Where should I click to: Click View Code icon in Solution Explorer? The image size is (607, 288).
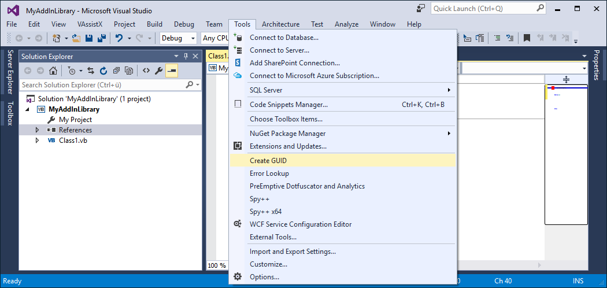tap(146, 71)
